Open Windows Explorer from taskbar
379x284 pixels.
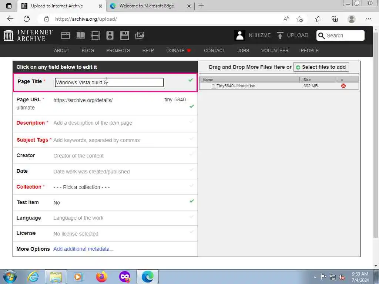(x=56, y=277)
